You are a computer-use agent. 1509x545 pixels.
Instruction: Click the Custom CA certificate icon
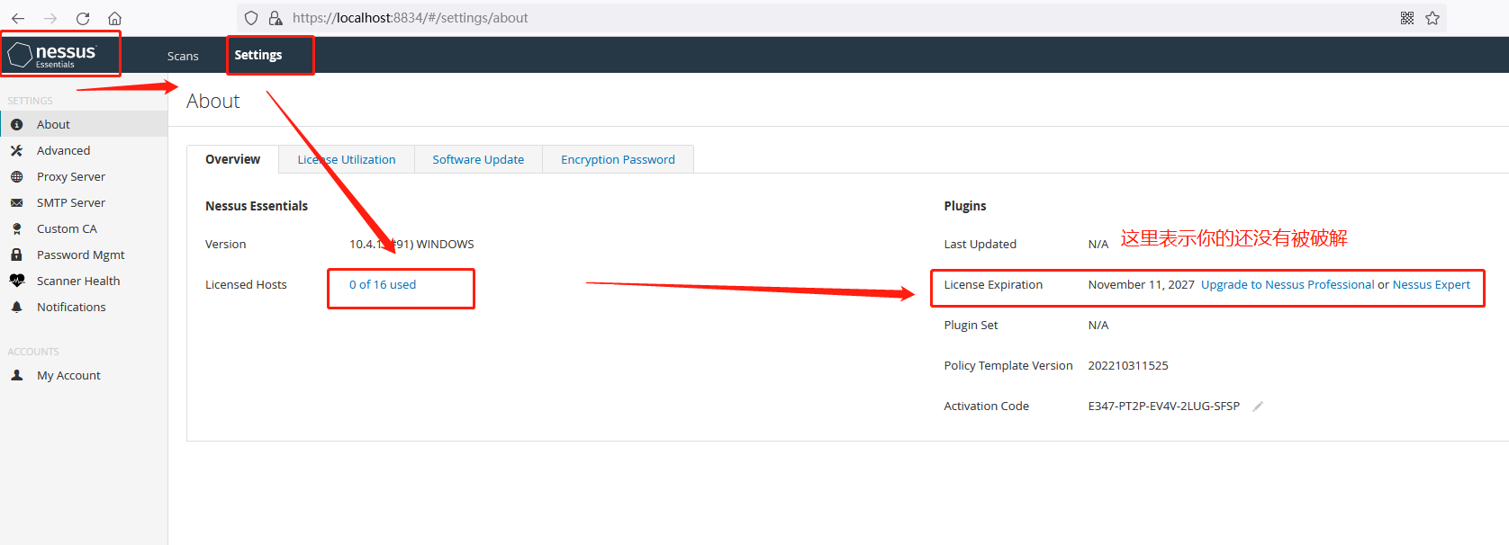pos(16,229)
